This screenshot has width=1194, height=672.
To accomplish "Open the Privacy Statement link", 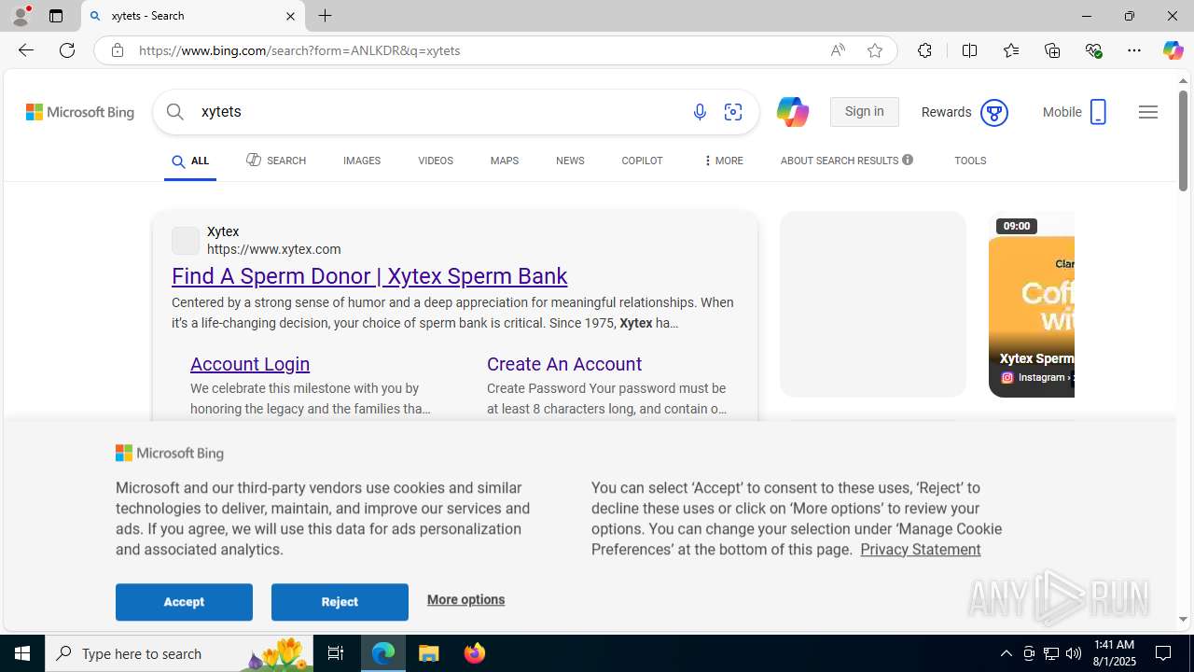I will point(920,550).
